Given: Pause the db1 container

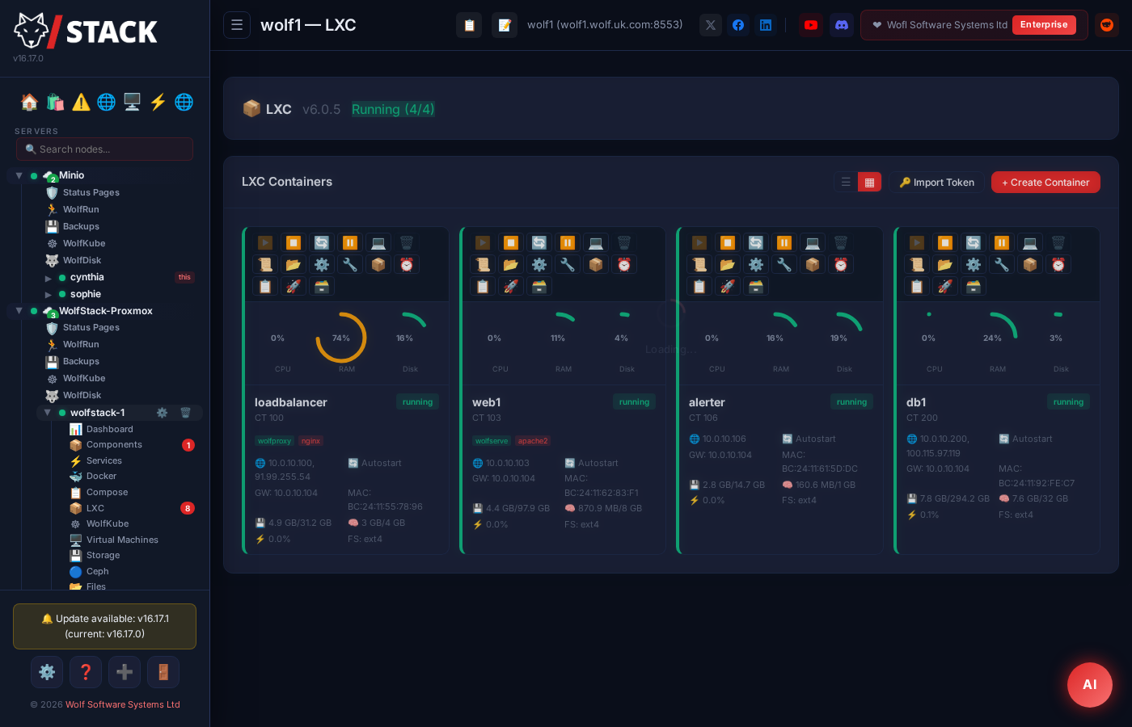Looking at the screenshot, I should point(1002,242).
